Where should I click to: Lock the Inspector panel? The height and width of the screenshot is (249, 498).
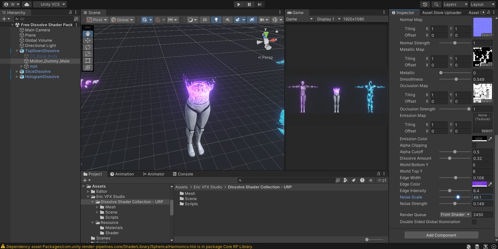point(488,12)
